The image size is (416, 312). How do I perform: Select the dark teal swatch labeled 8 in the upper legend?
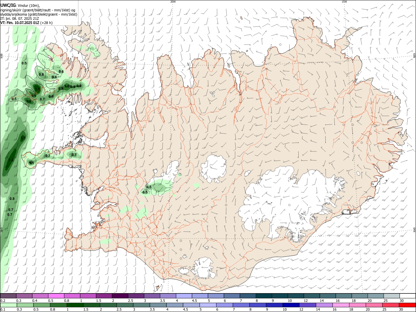[x=263, y=296]
